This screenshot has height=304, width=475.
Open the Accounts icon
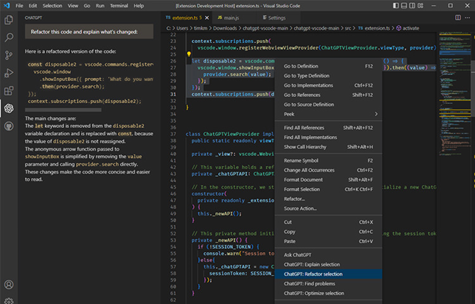click(9, 285)
